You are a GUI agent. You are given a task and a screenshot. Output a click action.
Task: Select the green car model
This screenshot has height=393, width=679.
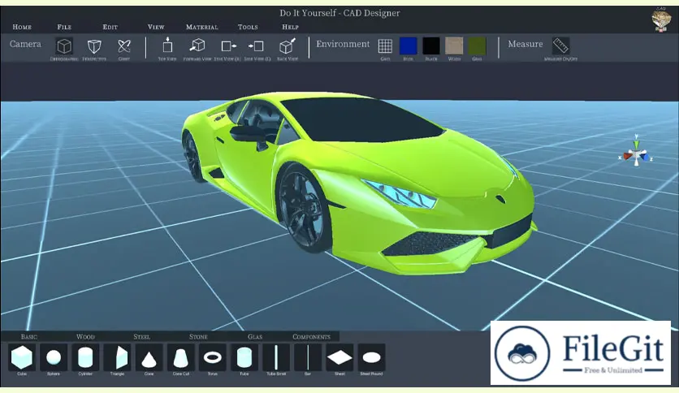click(x=358, y=182)
